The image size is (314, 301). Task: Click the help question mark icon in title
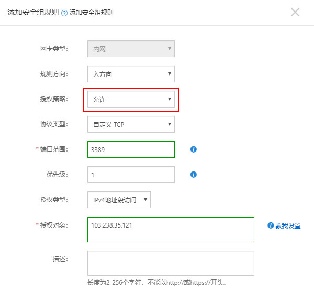[x=64, y=13]
